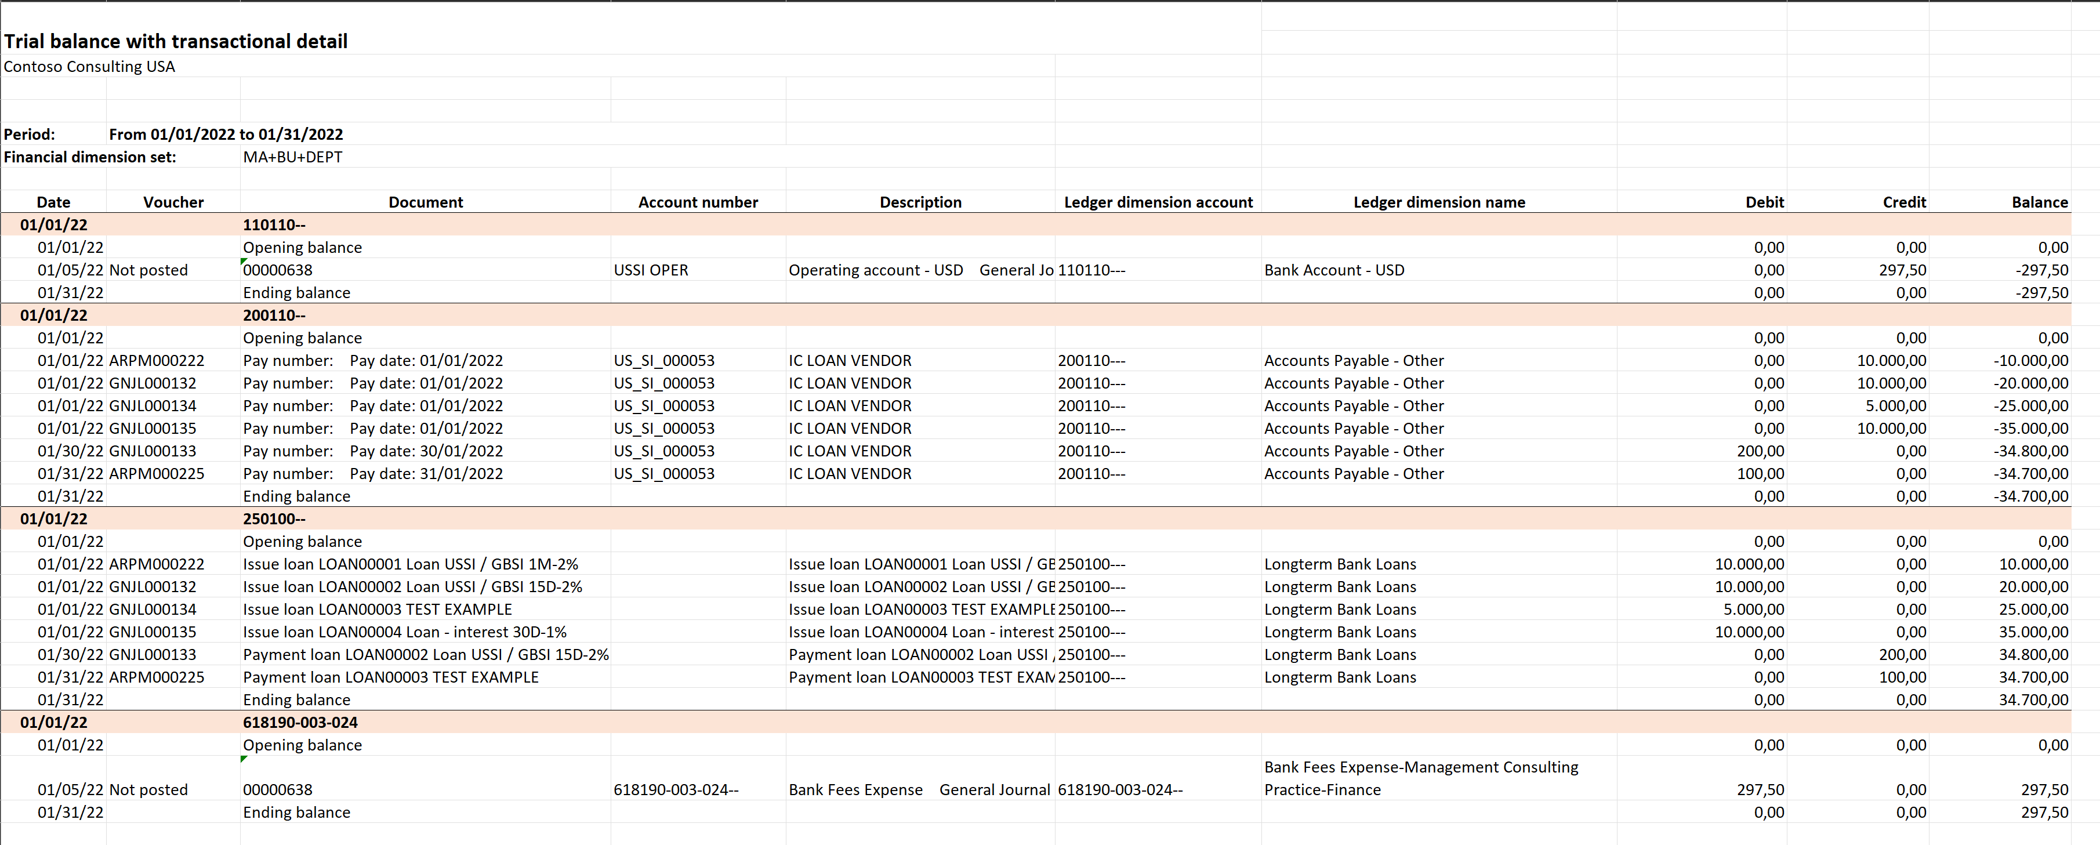Select the balance '25.000,00'
The image size is (2100, 845).
[x=2033, y=610]
